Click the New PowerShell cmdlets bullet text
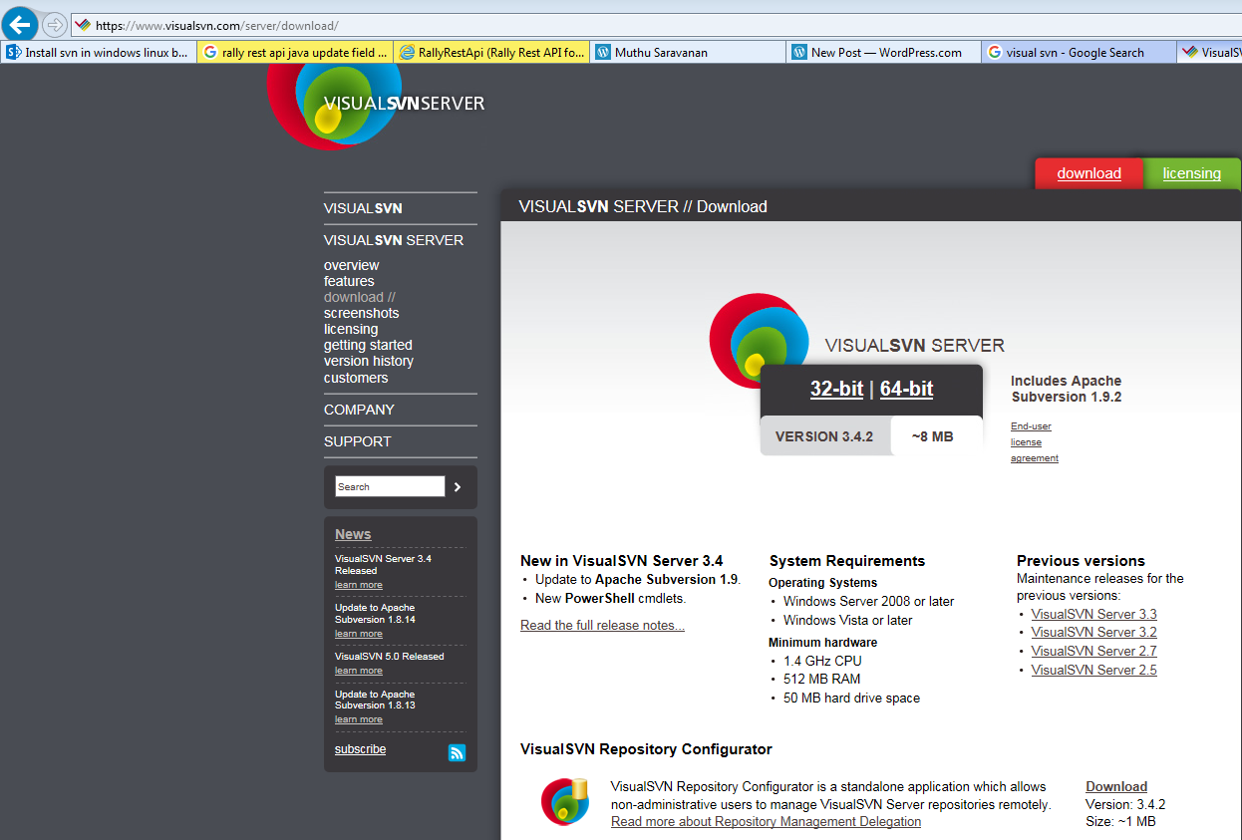1242x840 pixels. tap(611, 599)
